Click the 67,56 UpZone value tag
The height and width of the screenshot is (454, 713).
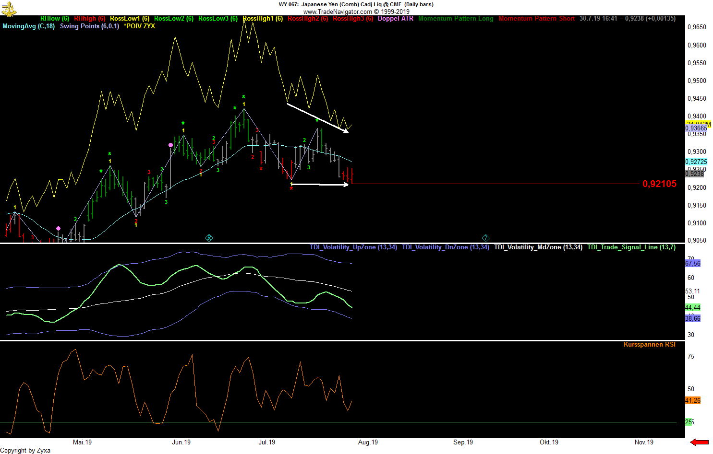click(693, 263)
